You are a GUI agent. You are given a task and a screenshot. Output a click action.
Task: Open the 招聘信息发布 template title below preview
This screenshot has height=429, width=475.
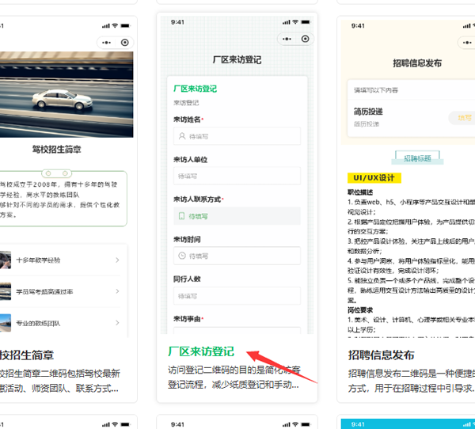coord(381,355)
